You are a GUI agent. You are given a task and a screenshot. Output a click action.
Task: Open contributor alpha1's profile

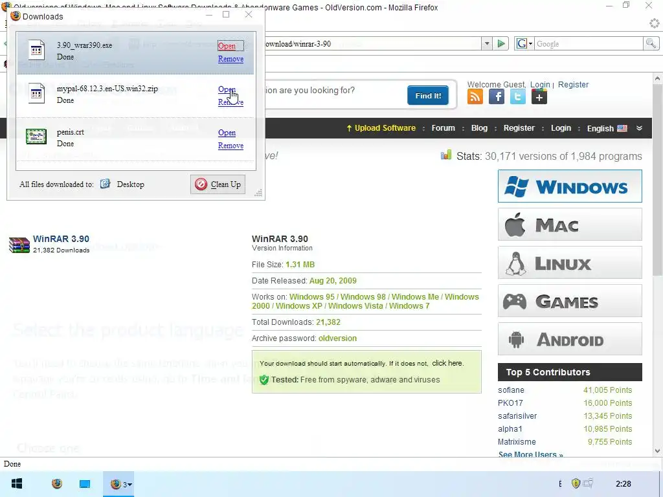click(x=510, y=429)
